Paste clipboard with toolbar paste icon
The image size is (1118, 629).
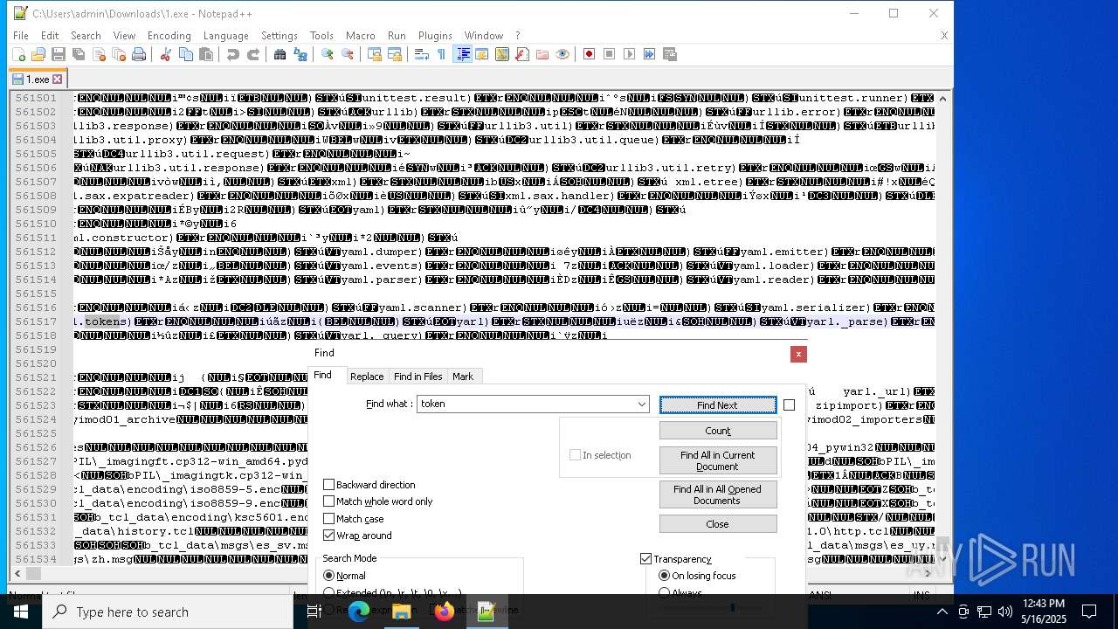(206, 54)
